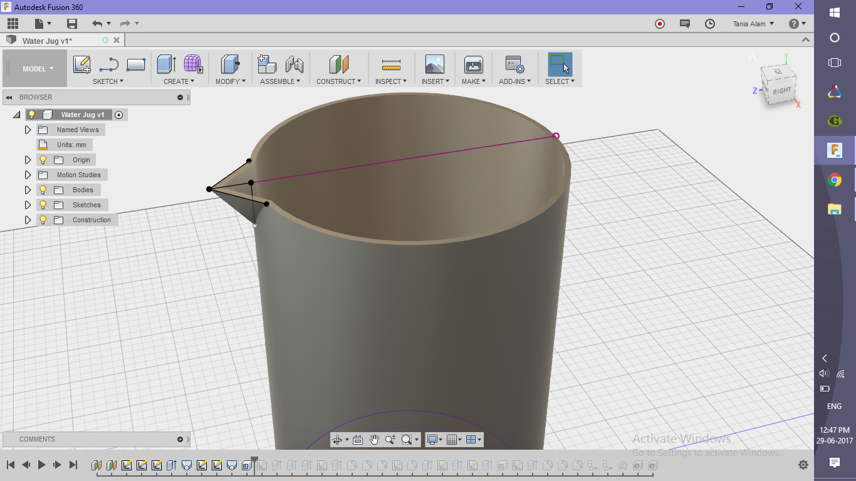Screen dimensions: 856x481
Task: Open the 3D Print make tool
Action: (473, 65)
